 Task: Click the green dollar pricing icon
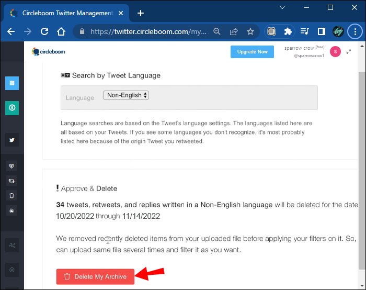pos(12,107)
